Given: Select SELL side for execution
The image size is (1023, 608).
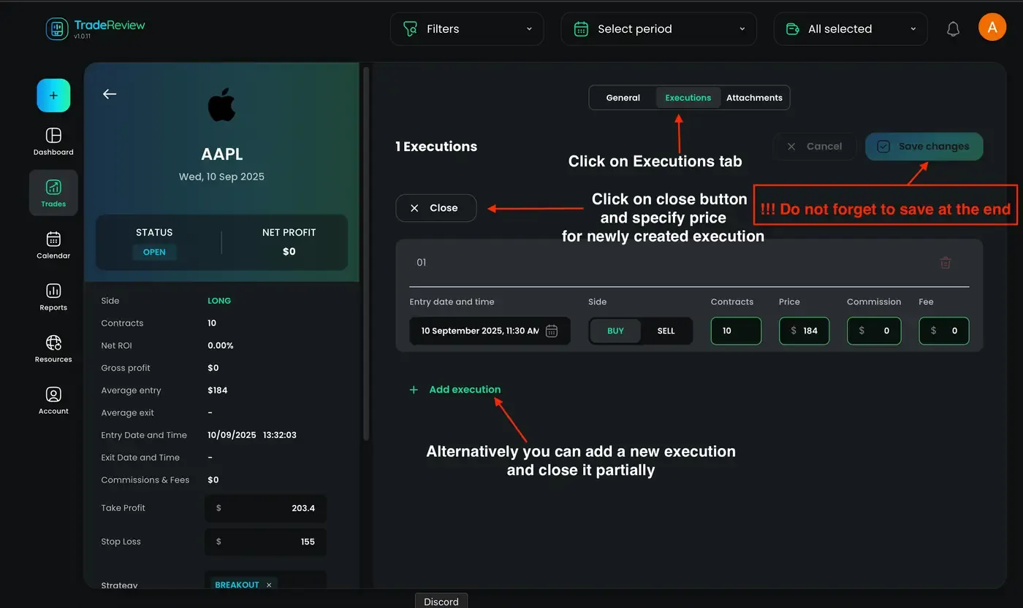Looking at the screenshot, I should (666, 331).
